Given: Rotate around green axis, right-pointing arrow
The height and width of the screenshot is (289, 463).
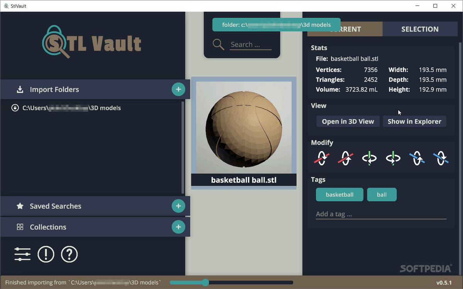Looking at the screenshot, I should tap(393, 158).
